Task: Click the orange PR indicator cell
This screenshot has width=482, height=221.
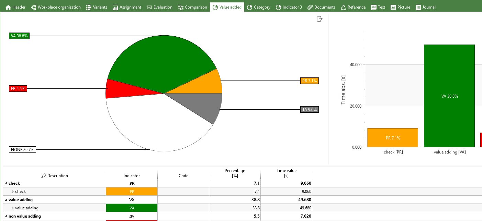Action: pyautogui.click(x=132, y=192)
